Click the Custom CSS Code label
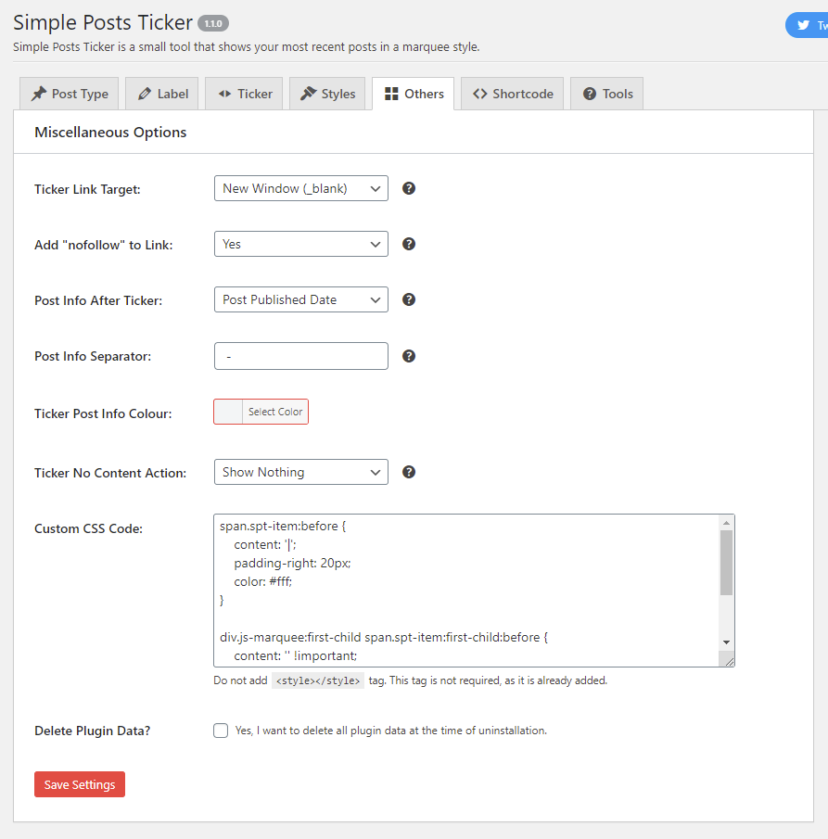This screenshot has width=828, height=839. (x=89, y=528)
